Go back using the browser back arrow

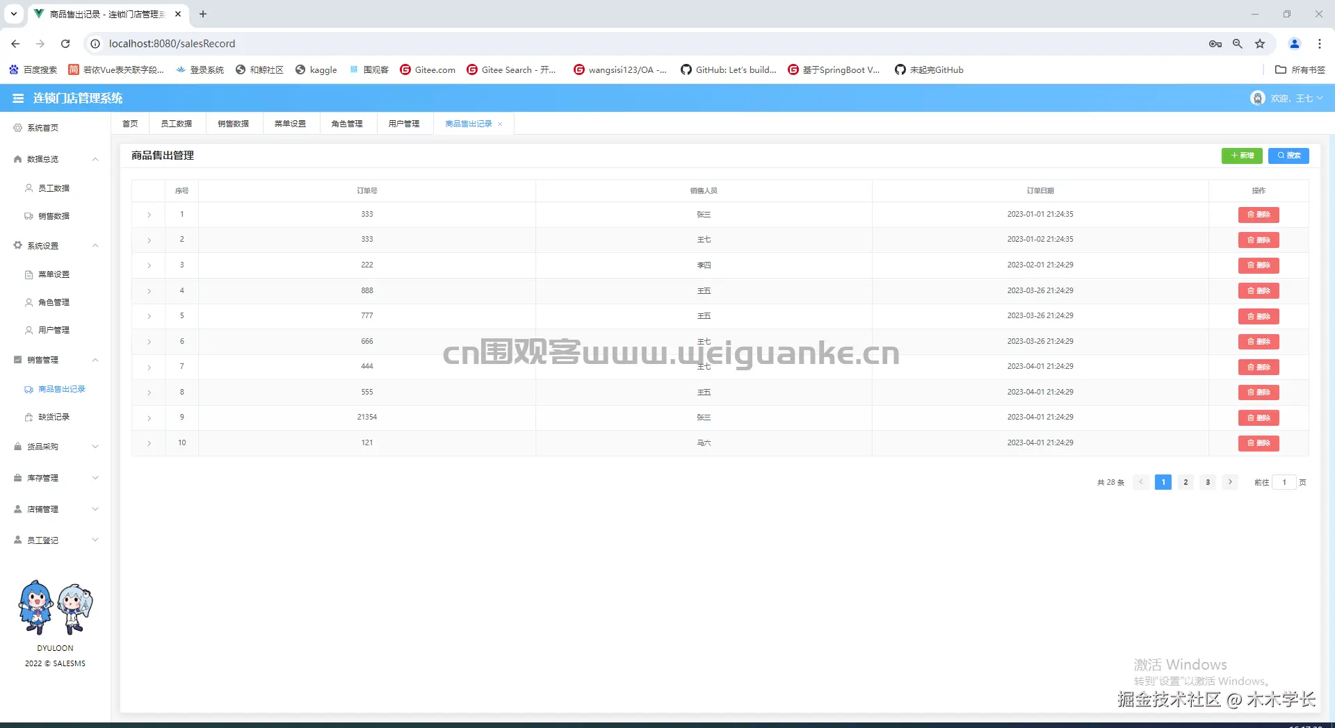[x=15, y=44]
